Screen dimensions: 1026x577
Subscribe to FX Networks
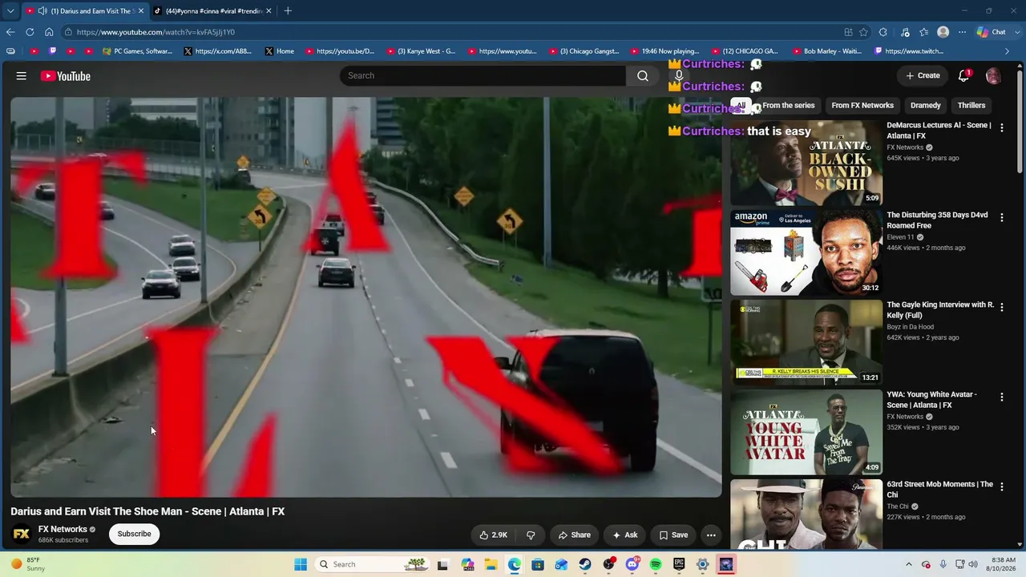(135, 534)
